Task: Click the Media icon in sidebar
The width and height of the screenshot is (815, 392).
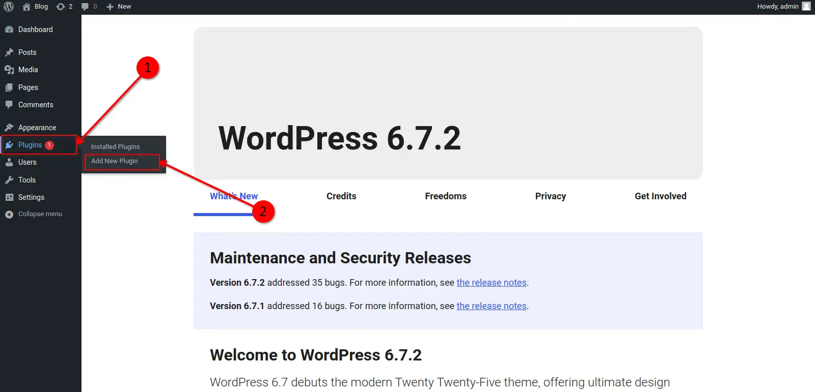Action: pos(9,70)
